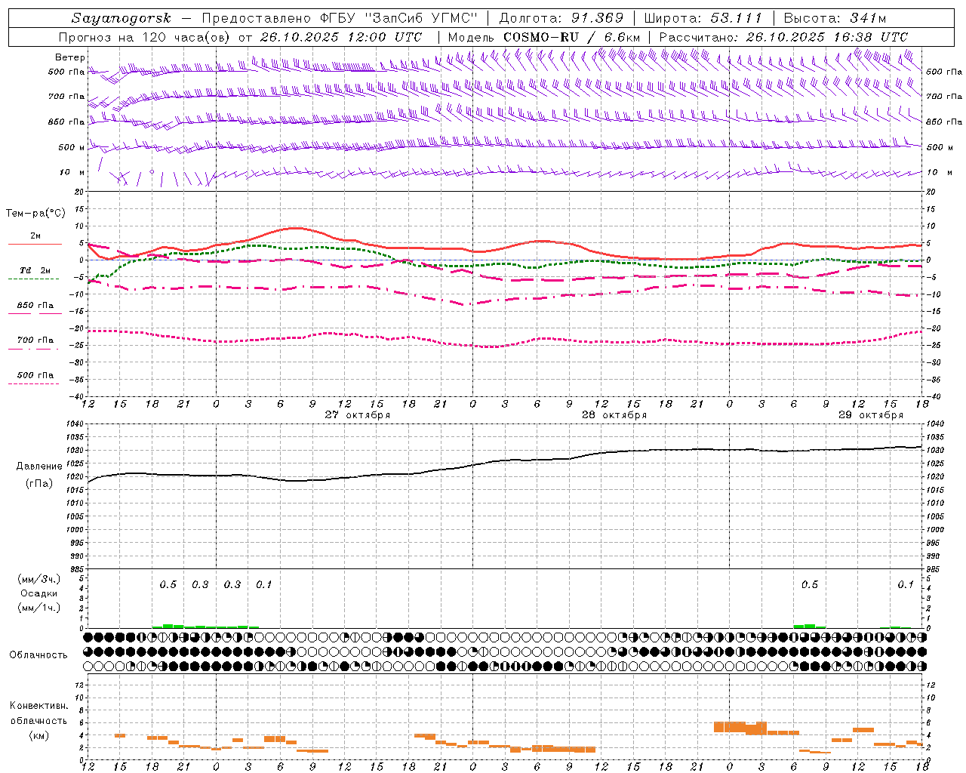
Task: Click the '10 м' wind level label on the left
Action: tap(72, 173)
